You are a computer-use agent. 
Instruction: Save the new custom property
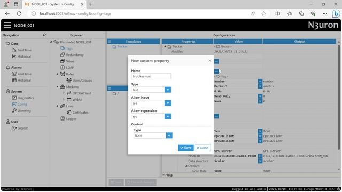tap(186, 148)
